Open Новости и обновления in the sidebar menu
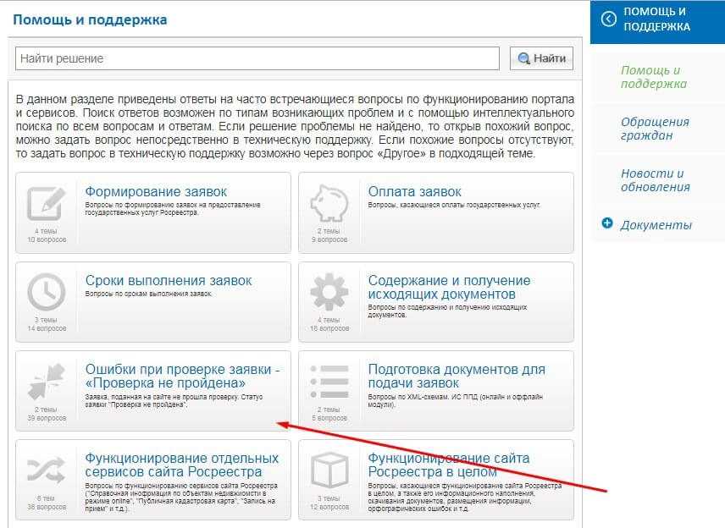This screenshot has width=725, height=528. [x=655, y=180]
